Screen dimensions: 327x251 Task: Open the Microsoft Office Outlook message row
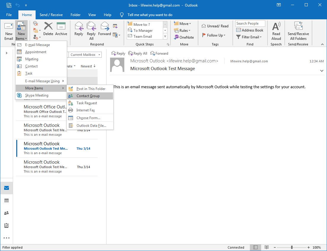[x=56, y=111]
